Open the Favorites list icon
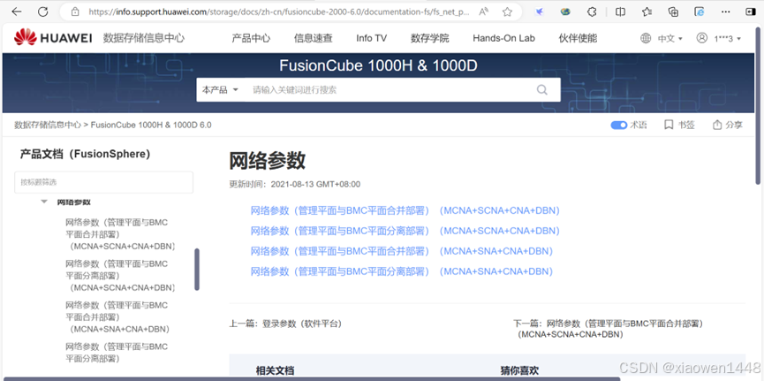This screenshot has width=764, height=381. click(x=647, y=11)
